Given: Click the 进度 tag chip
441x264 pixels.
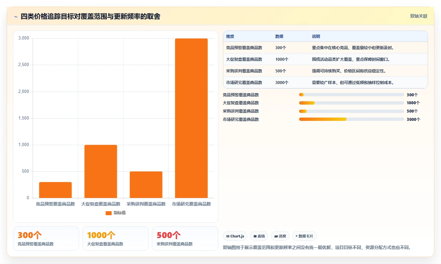Looking at the screenshot, I should (280, 236).
